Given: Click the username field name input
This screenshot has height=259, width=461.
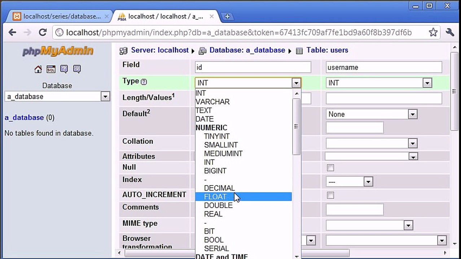Looking at the screenshot, I should [x=384, y=67].
